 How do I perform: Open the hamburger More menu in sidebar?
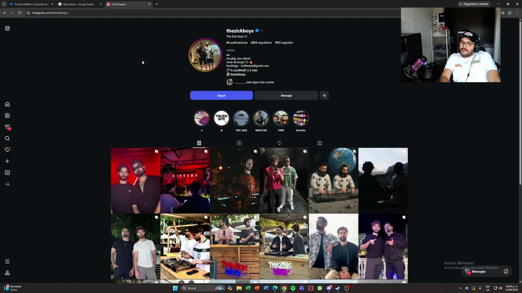point(7,261)
